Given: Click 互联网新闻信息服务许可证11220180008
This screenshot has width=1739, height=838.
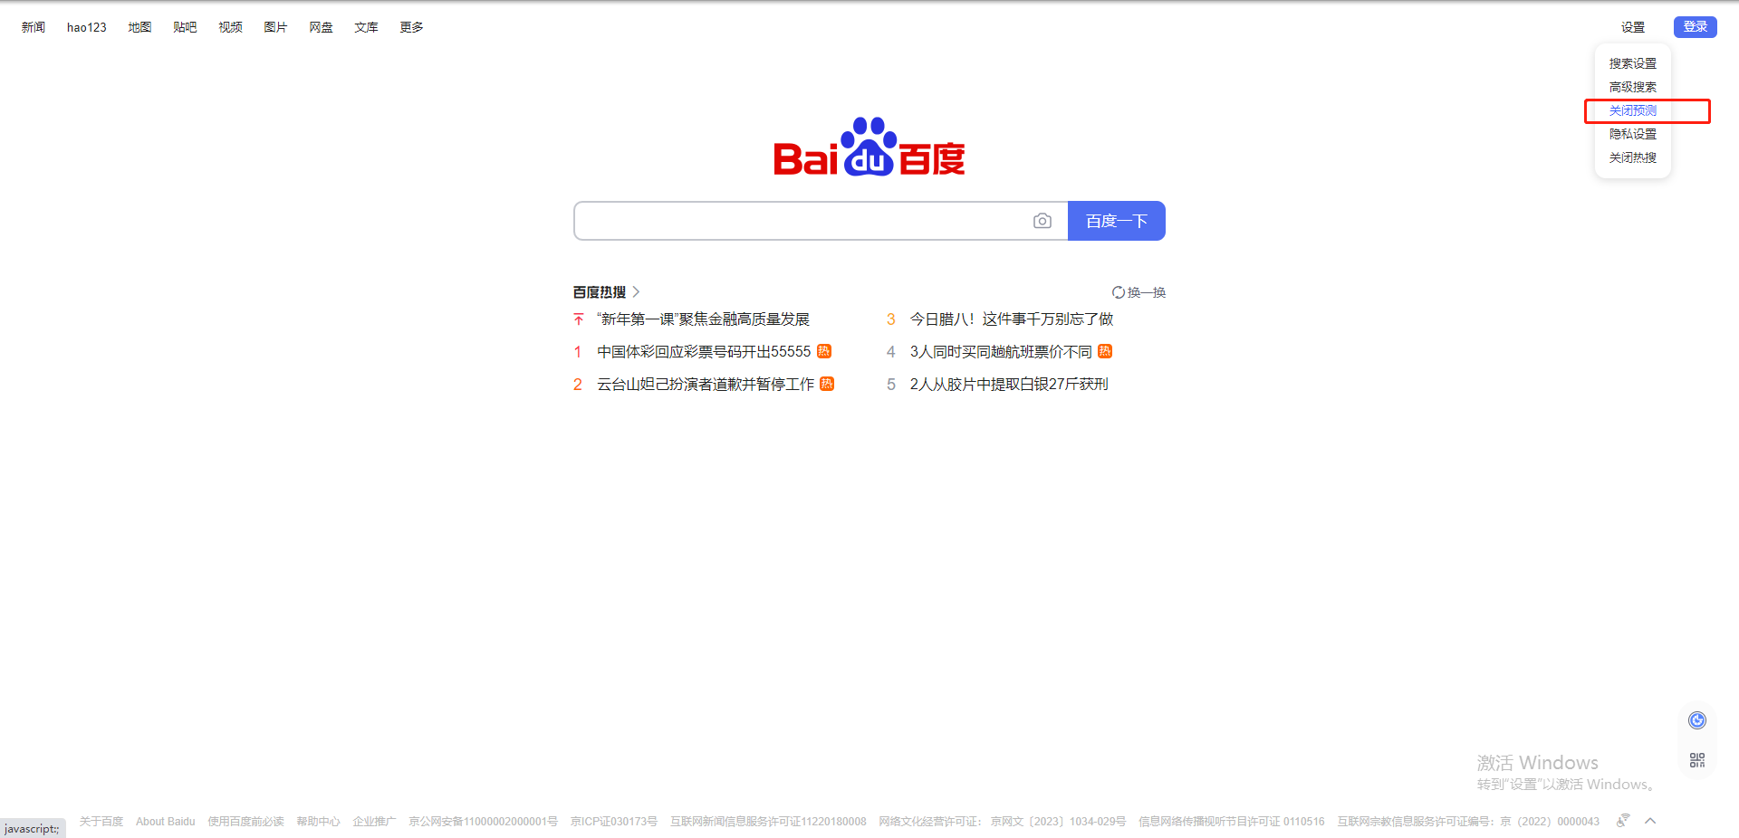Looking at the screenshot, I should pos(769,822).
